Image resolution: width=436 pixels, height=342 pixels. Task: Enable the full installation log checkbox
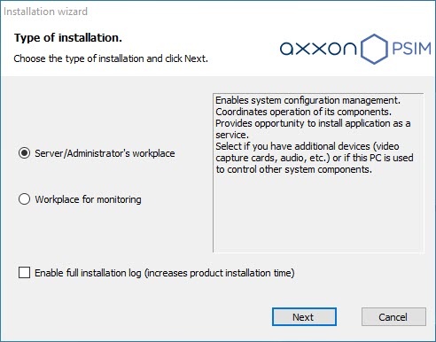click(x=24, y=273)
